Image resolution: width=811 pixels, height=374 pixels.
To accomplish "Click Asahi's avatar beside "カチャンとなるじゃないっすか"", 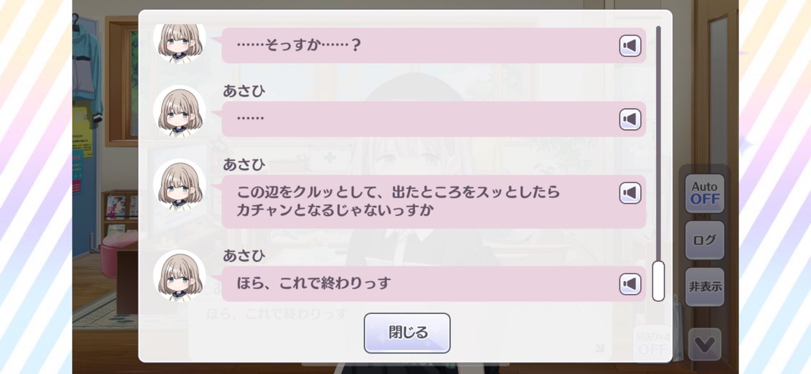I will [179, 185].
